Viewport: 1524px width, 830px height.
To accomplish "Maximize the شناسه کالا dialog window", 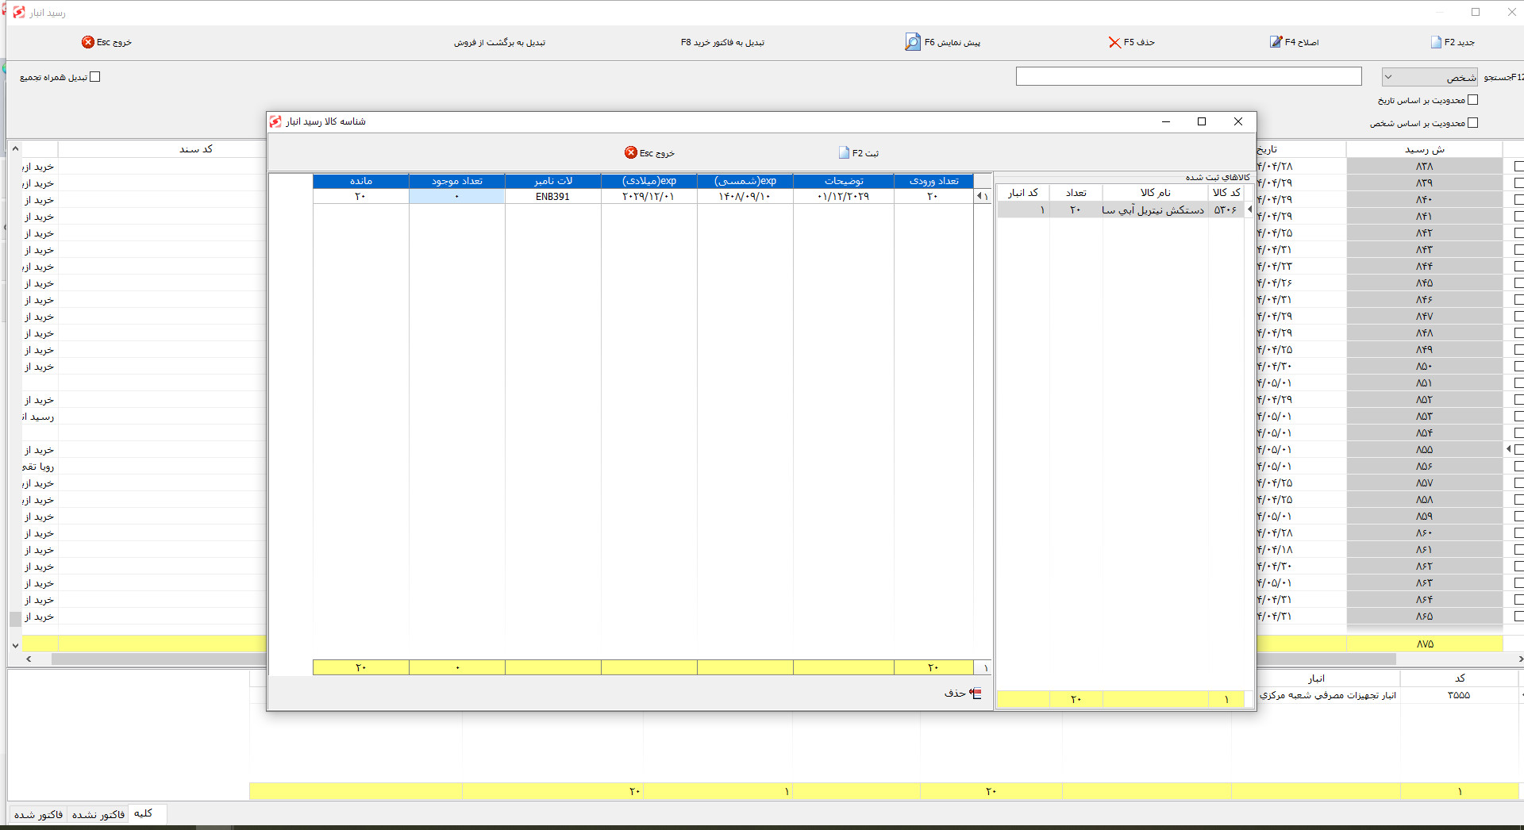I will (1202, 121).
